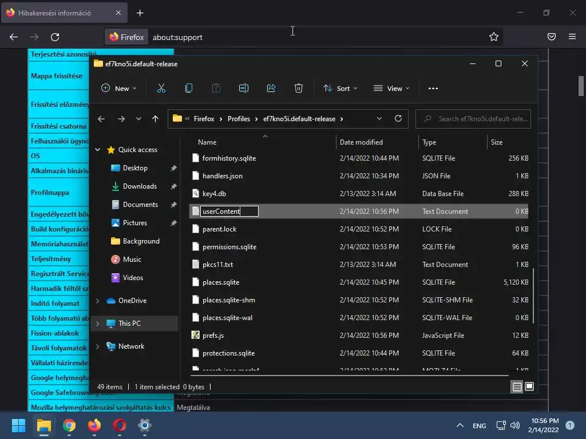Expand the Network tree node
This screenshot has width=586, height=439.
(97, 346)
